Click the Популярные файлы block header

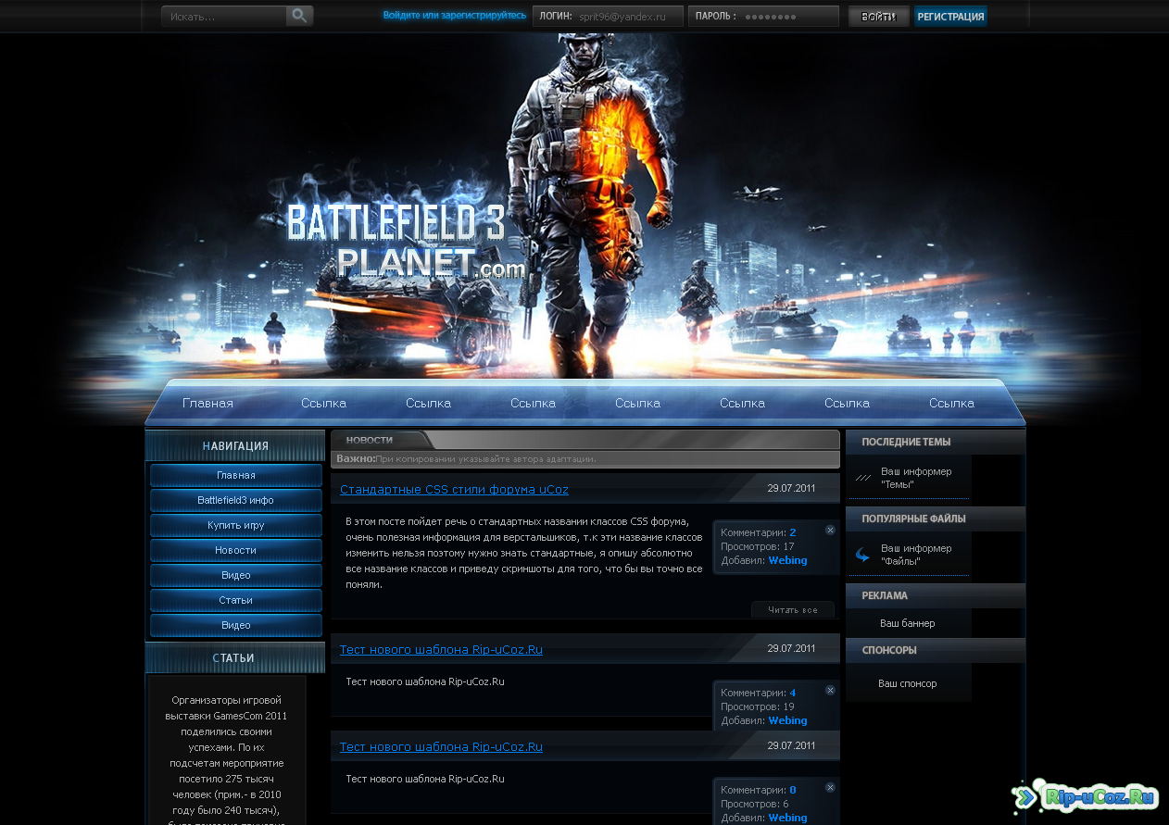(x=936, y=519)
